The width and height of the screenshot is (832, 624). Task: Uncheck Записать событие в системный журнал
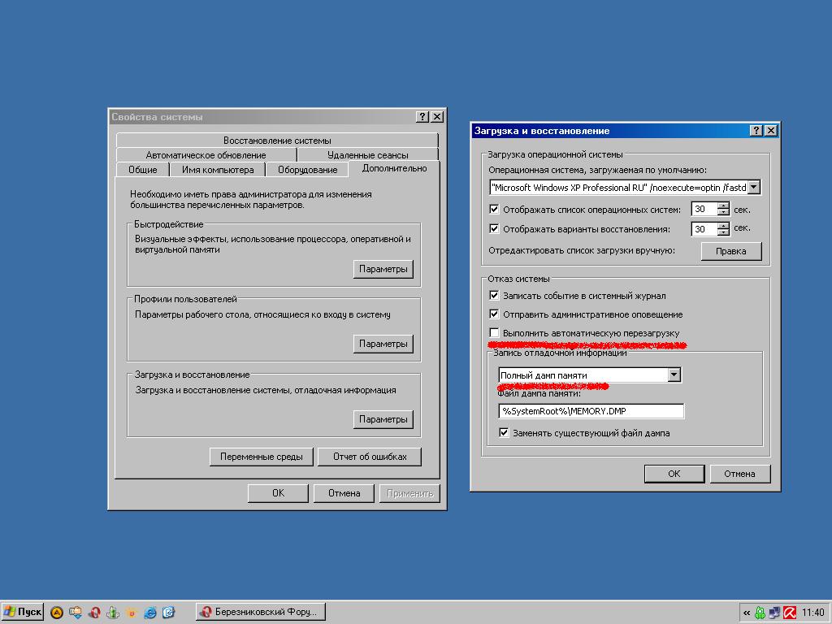coord(494,296)
